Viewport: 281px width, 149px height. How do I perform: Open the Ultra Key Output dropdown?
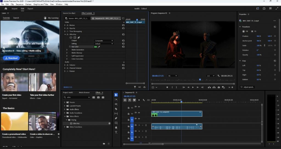coord(104,41)
